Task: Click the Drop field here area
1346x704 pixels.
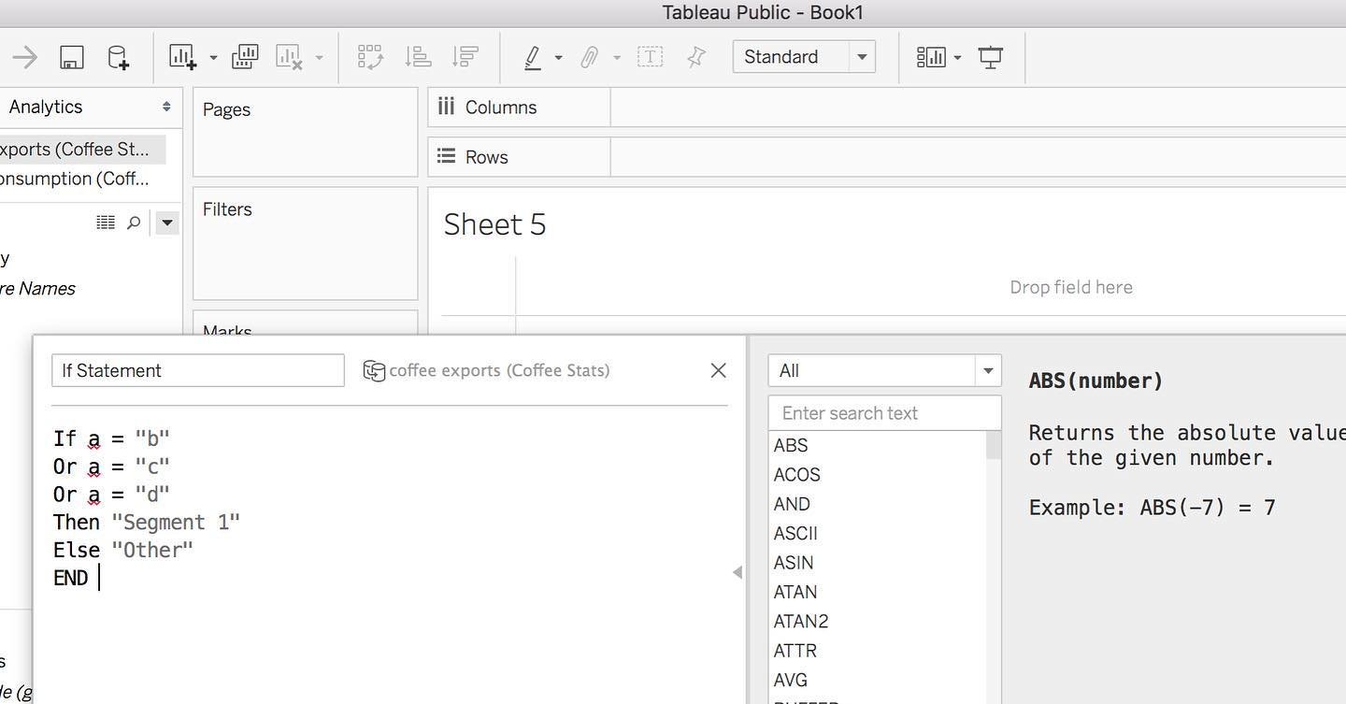Action: click(1071, 287)
